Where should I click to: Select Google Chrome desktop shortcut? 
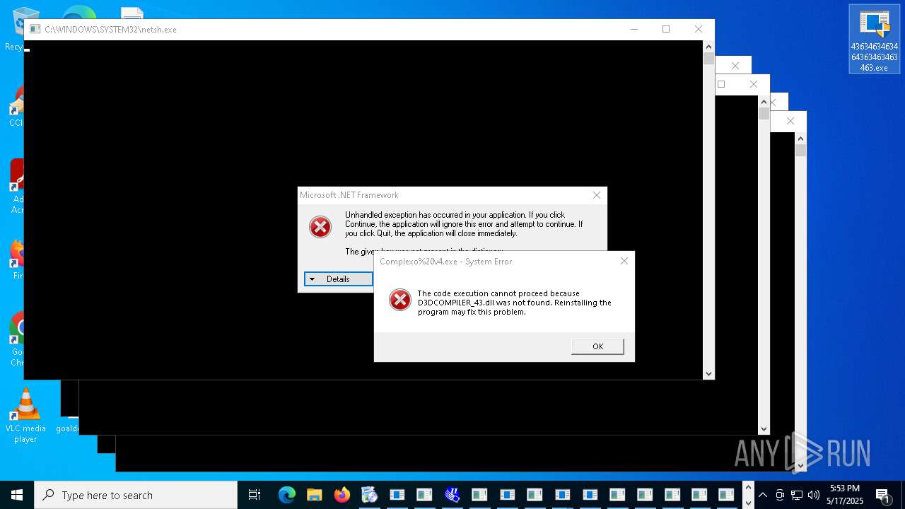point(18,339)
